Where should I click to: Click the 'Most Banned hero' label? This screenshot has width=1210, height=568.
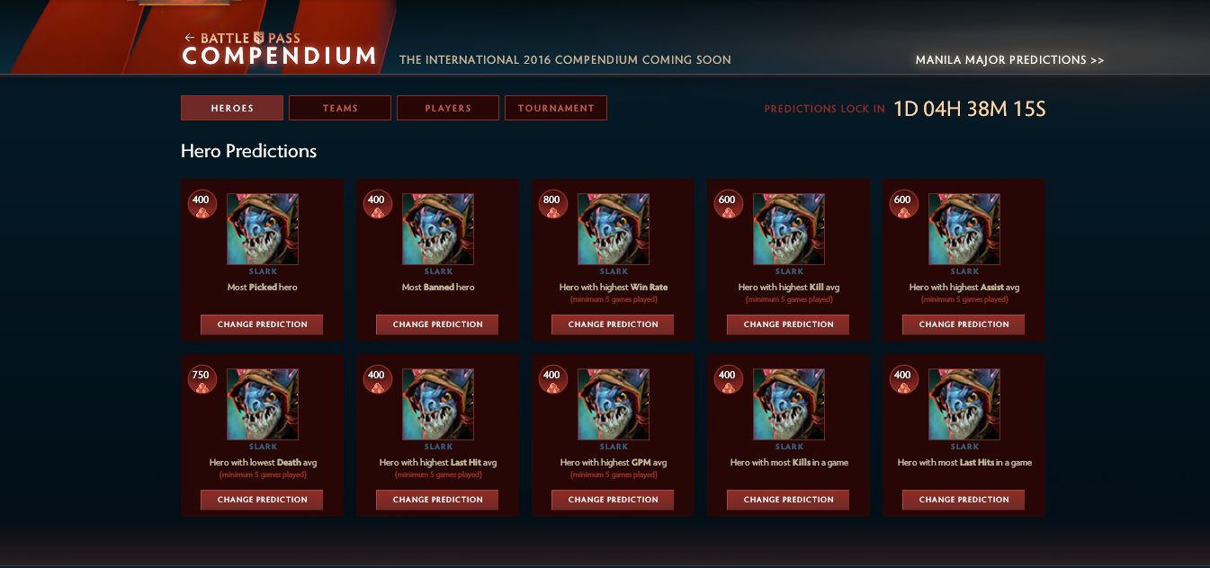[x=438, y=288]
